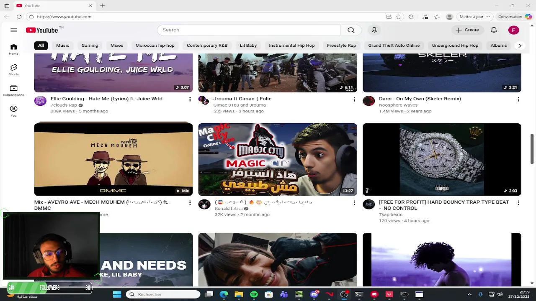
Task: Open YouTube notifications bell
Action: pyautogui.click(x=494, y=30)
